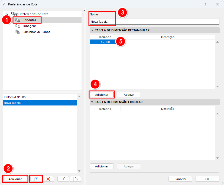This screenshot has width=224, height=185.
Task: Click Tamanho header in rectangular table
Action: point(105,37)
